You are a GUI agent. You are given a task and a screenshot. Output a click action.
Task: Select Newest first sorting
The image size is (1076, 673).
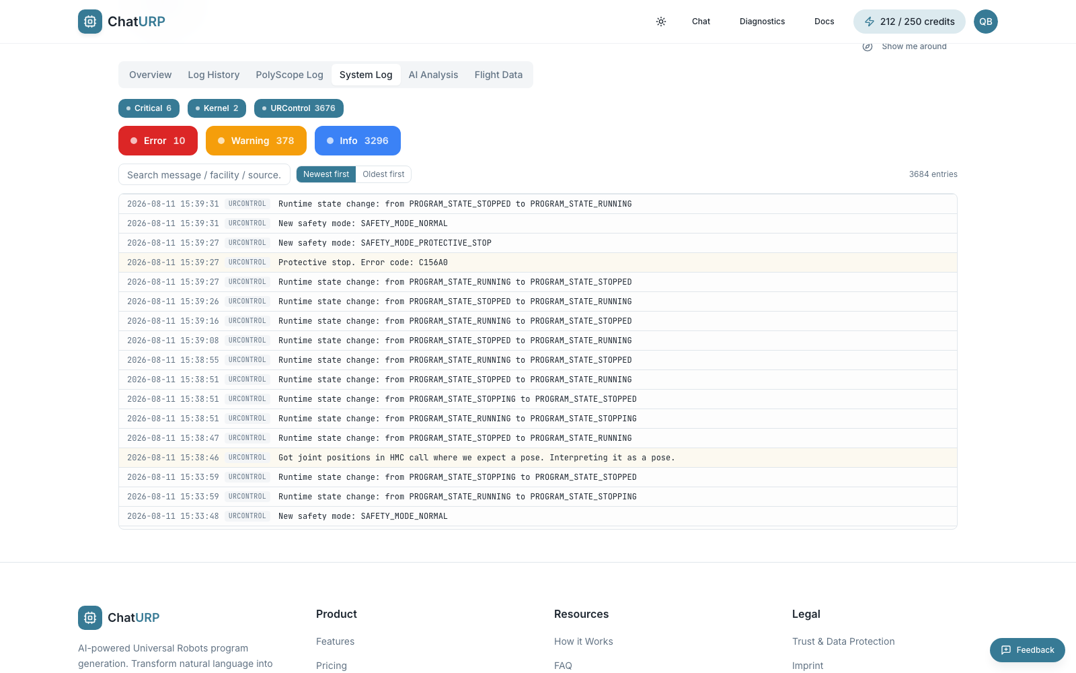(326, 174)
